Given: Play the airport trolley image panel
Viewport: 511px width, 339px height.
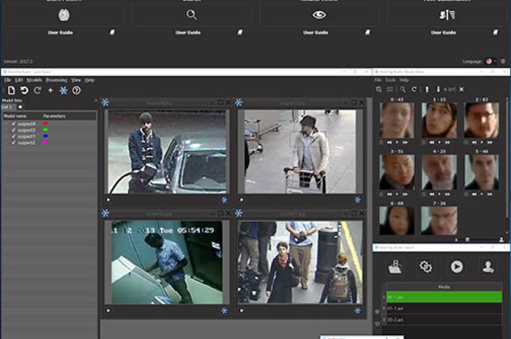Looking at the screenshot, I should pyautogui.click(x=241, y=200).
